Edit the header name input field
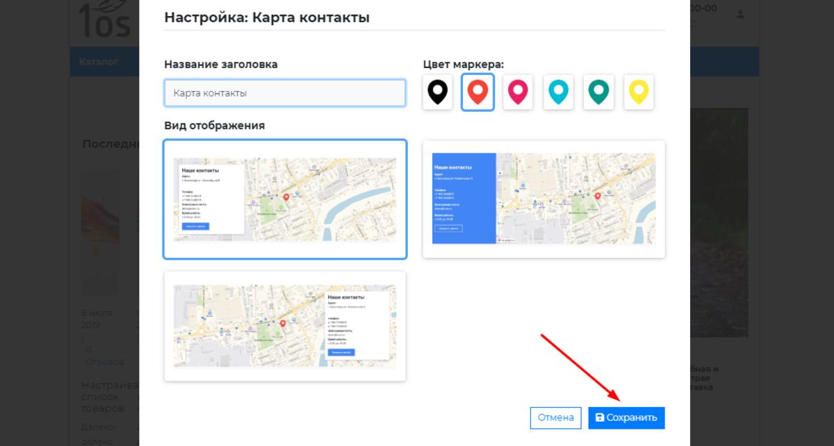The height and width of the screenshot is (446, 834). point(285,93)
